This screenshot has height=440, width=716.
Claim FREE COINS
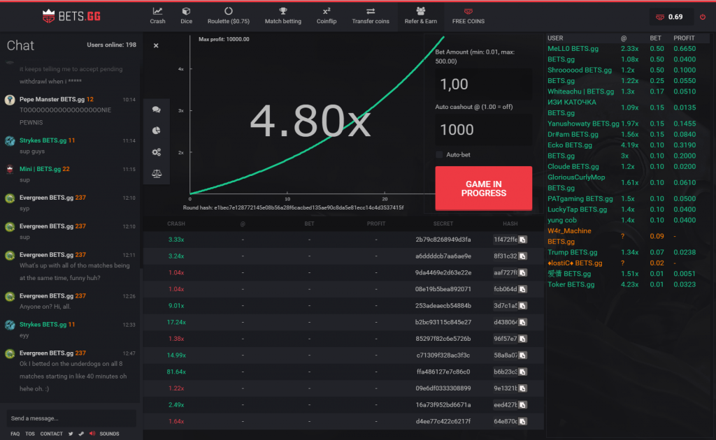(468, 16)
